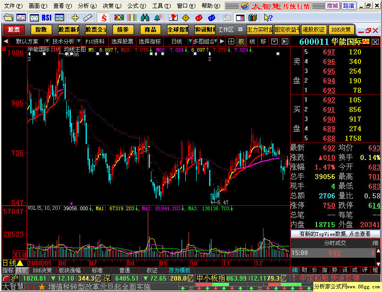
Task: Open the traffic light signal icon
Action: click(x=119, y=17)
